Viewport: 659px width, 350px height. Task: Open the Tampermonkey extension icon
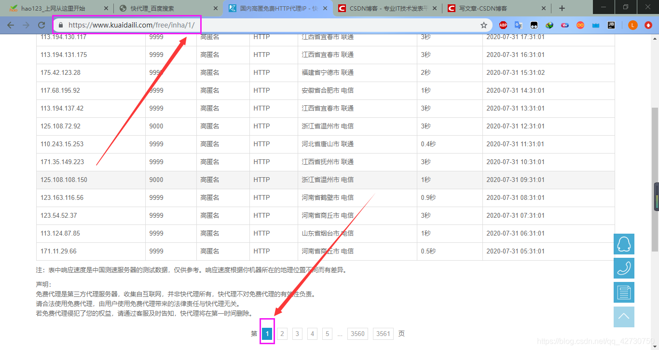pos(534,25)
